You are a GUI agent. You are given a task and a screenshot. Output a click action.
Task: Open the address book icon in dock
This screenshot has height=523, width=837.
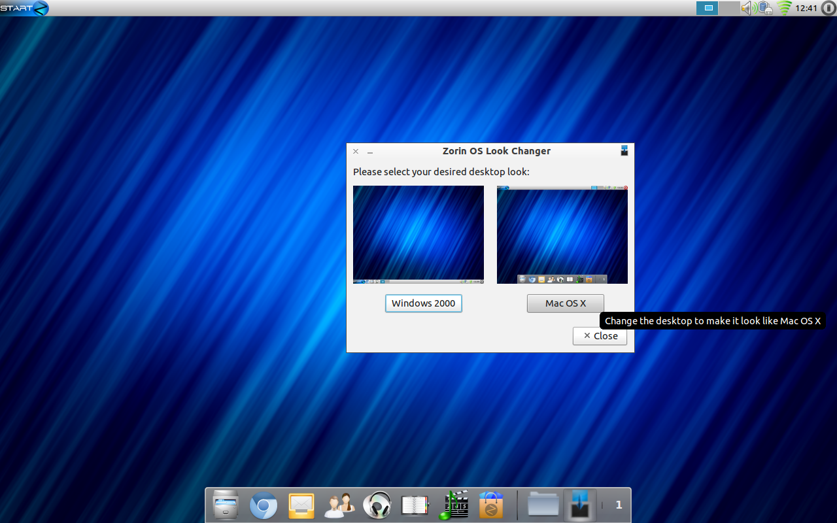(x=415, y=505)
